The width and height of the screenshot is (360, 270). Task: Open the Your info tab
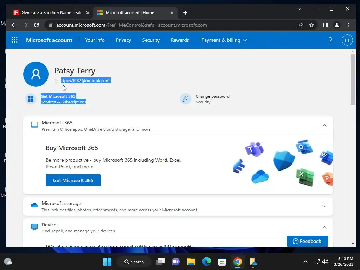coord(95,40)
